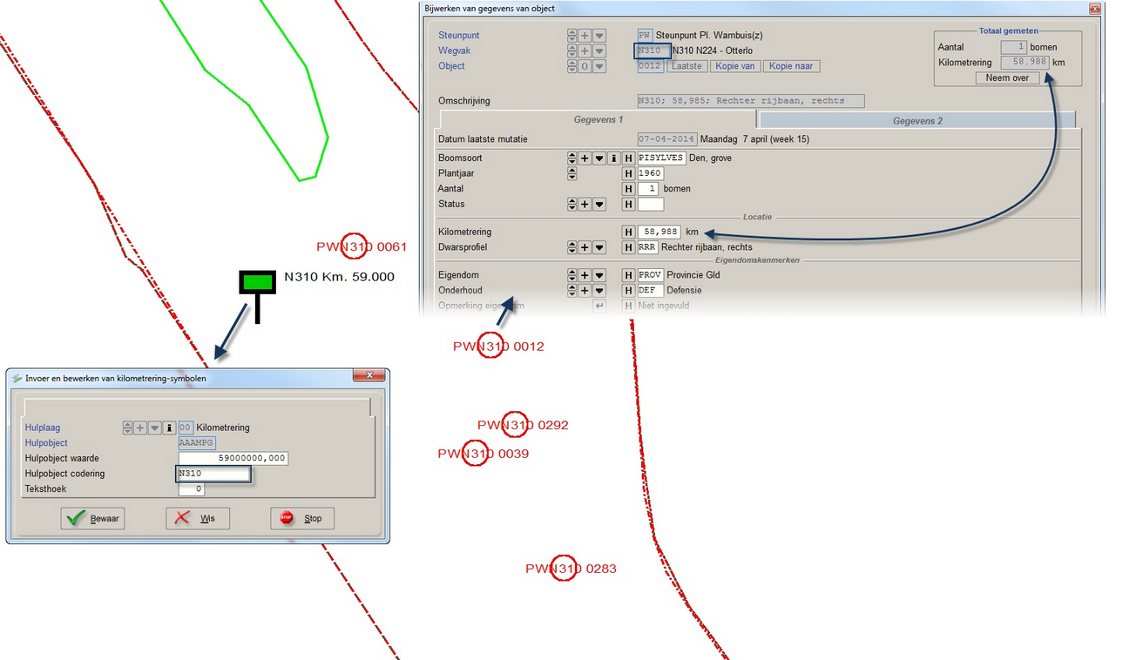
Task: Close the kilometrering-symbolen dialog
Action: pyautogui.click(x=369, y=375)
